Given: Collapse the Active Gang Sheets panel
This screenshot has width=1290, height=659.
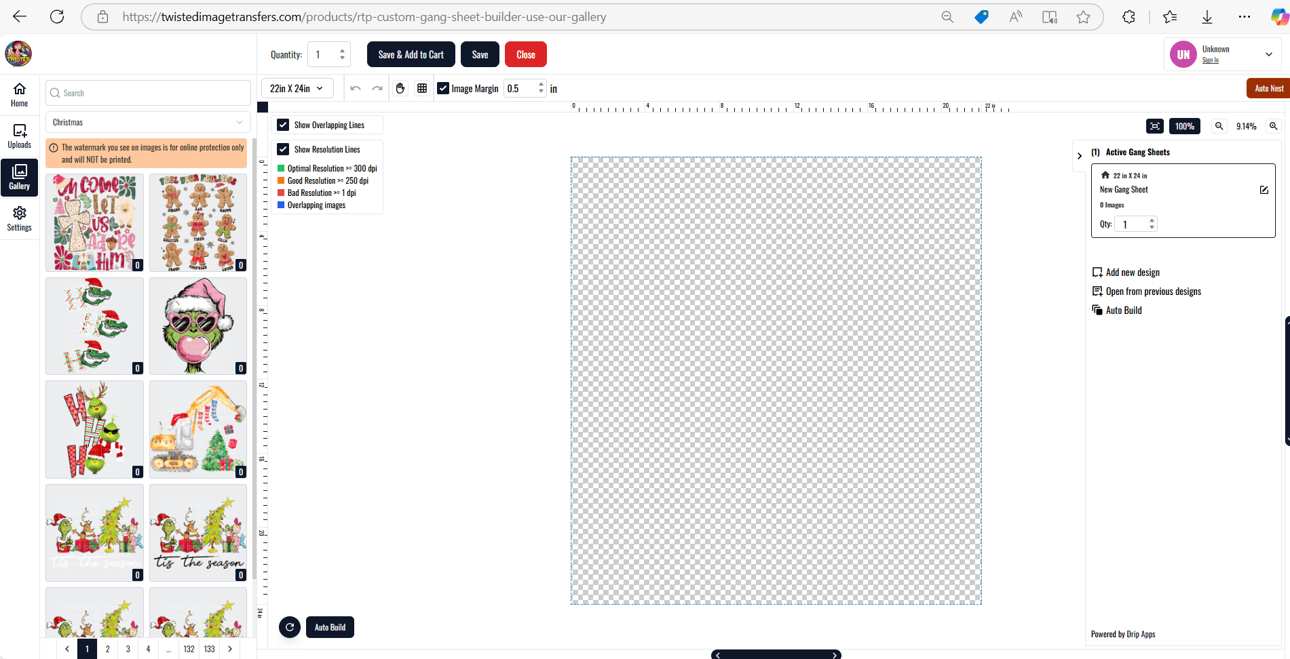Looking at the screenshot, I should (1080, 155).
